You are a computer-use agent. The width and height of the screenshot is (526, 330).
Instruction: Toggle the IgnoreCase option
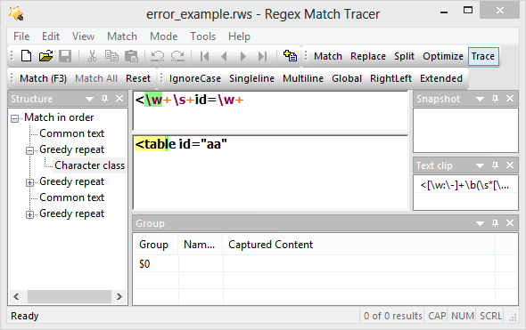pos(195,78)
